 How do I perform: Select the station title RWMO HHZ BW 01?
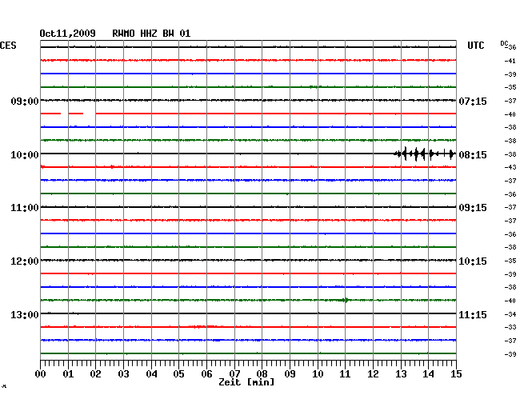(151, 34)
